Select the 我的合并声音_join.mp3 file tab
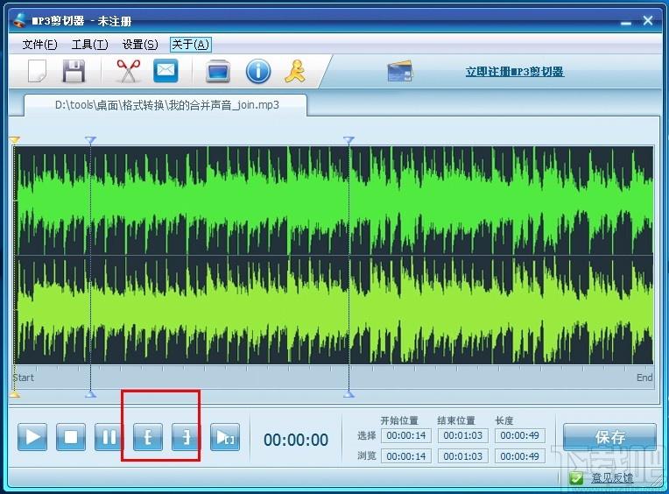 (x=165, y=105)
